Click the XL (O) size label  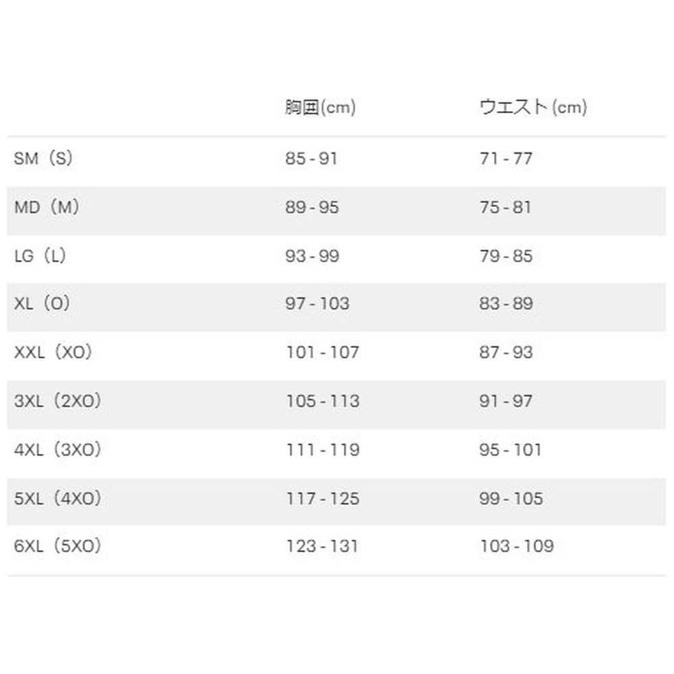pos(42,303)
